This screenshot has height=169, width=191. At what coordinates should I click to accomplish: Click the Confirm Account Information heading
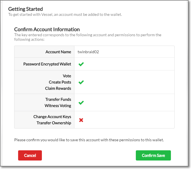[x=47, y=29]
